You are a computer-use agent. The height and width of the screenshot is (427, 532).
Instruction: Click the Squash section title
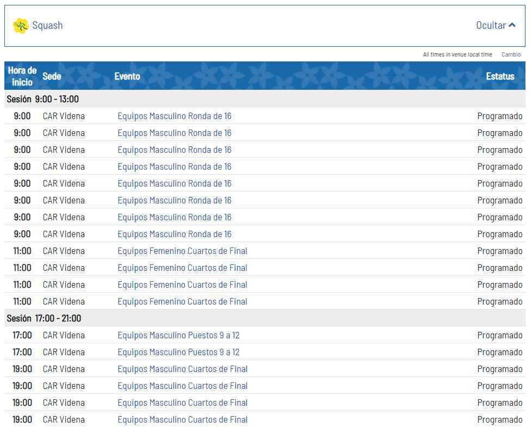[47, 26]
